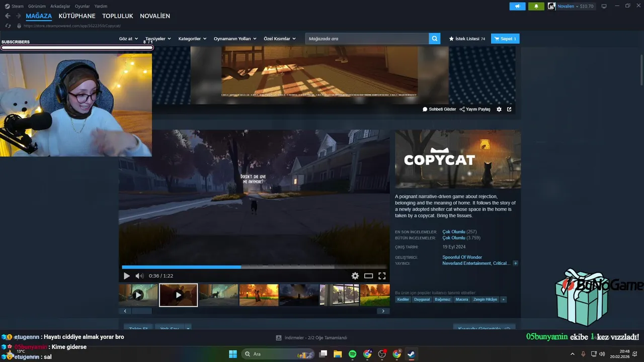Image resolution: width=644 pixels, height=362 pixels.
Task: Open Spotify from the taskbar
Action: [x=352, y=354]
